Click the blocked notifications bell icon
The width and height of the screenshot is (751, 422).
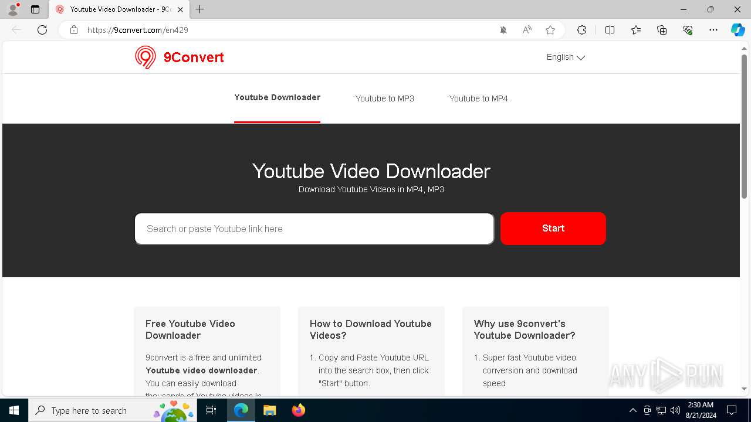click(x=503, y=30)
